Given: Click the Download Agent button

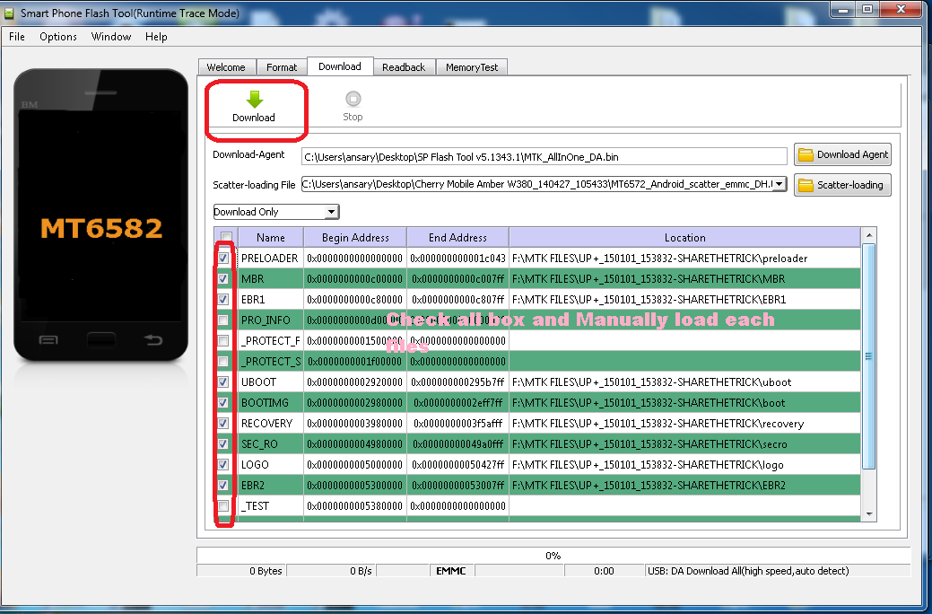Looking at the screenshot, I should point(842,153).
